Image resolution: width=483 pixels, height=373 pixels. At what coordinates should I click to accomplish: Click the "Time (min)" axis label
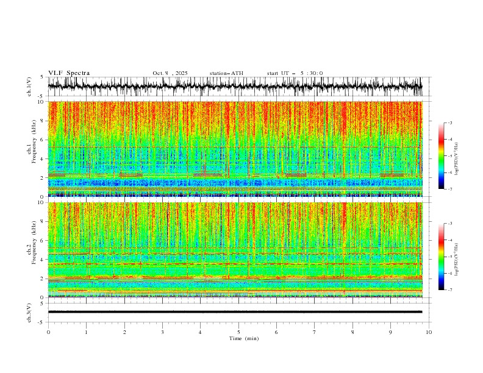244,338
